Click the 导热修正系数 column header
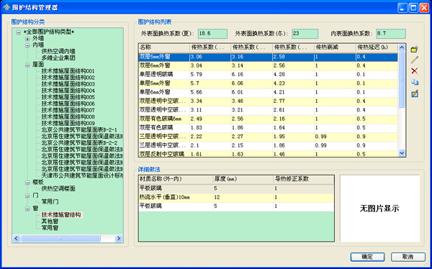This screenshot has width=432, height=269. tap(303, 178)
